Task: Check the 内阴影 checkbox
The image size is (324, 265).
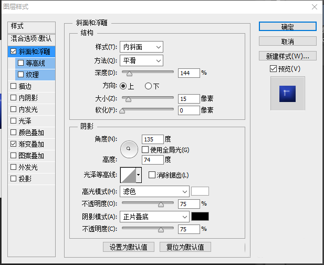Action: coord(14,98)
